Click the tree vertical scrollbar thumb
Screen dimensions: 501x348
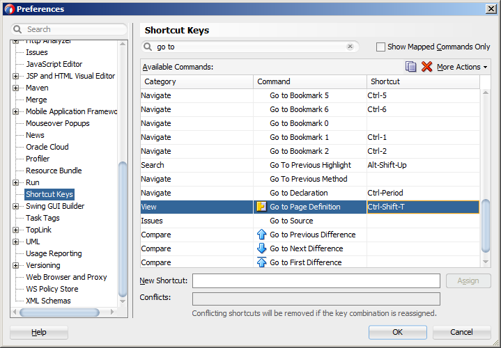point(123,229)
